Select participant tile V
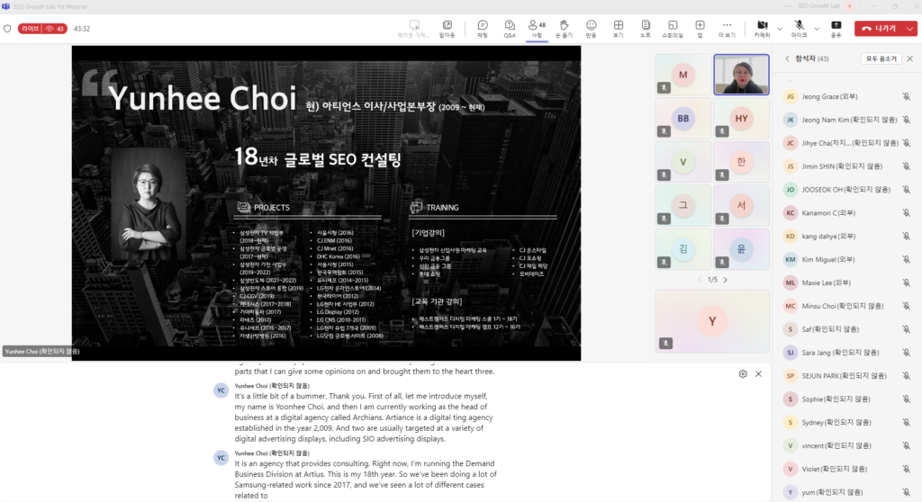The height and width of the screenshot is (502, 922). 683,162
